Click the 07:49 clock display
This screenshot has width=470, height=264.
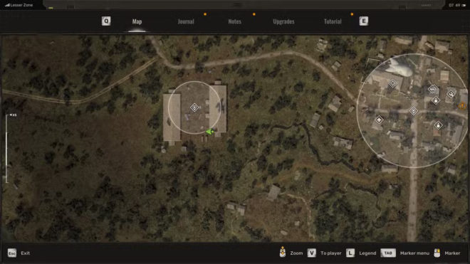coord(454,5)
